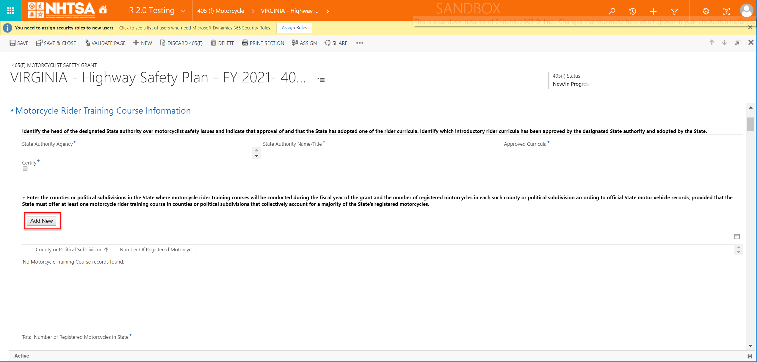Image resolution: width=757 pixels, height=362 pixels.
Task: Open the settings gear icon
Action: [x=706, y=11]
